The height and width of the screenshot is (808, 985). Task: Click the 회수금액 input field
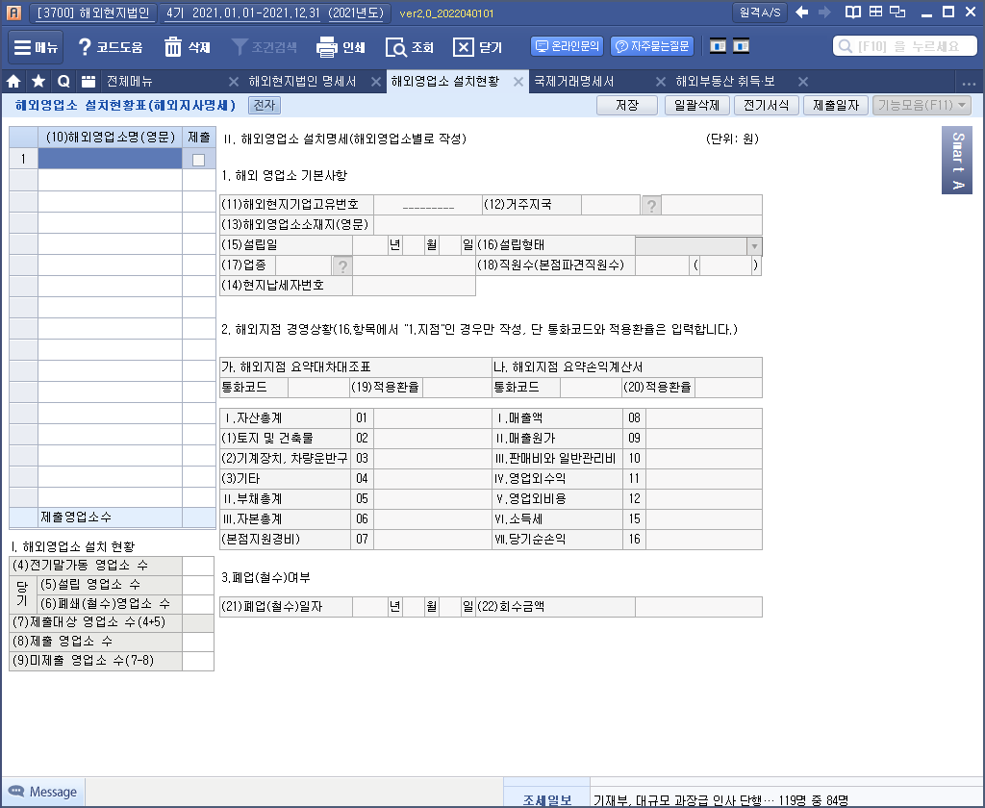click(x=698, y=607)
